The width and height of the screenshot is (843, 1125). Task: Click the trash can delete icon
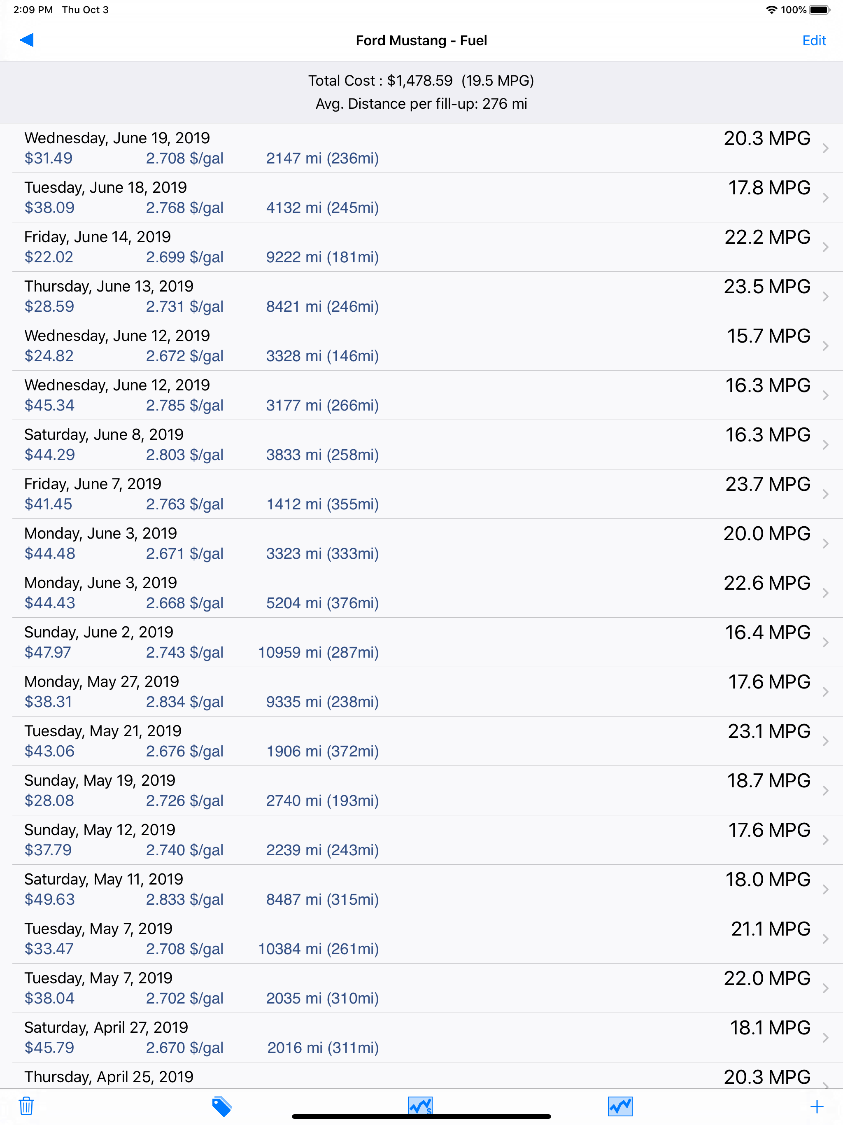(x=26, y=1106)
